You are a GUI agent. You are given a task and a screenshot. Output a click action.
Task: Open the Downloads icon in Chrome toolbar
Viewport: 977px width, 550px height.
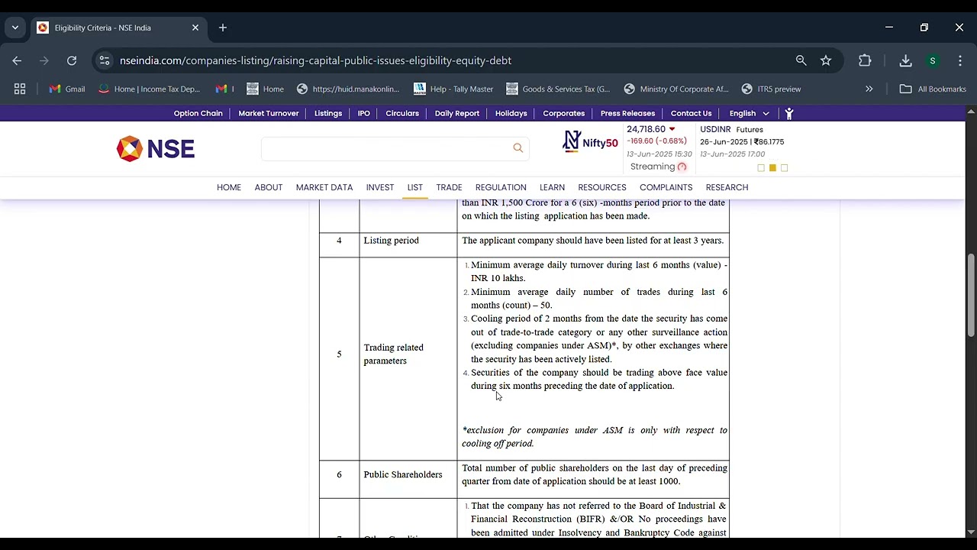pyautogui.click(x=905, y=60)
